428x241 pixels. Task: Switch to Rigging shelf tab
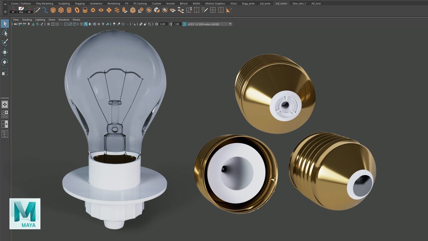80,3
